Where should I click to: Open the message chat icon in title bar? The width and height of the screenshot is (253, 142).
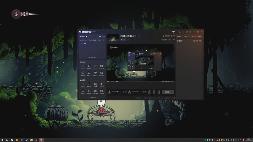point(180,32)
